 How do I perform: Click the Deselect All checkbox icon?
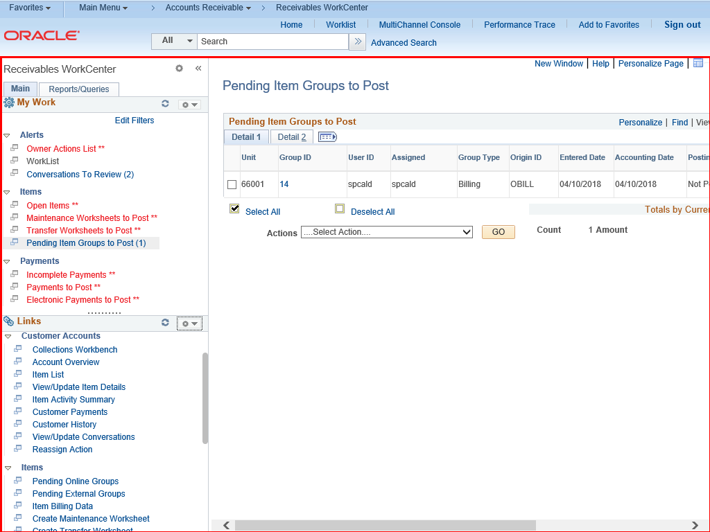[x=340, y=209]
